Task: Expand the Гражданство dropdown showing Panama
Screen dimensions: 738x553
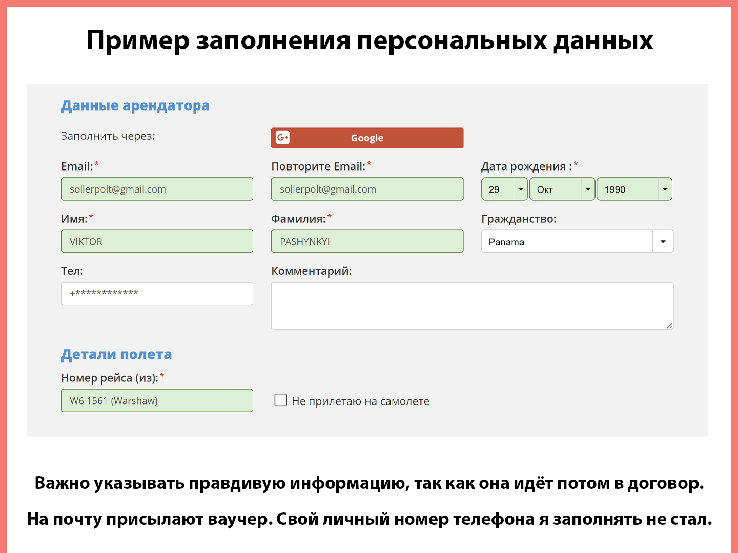Action: coord(578,241)
